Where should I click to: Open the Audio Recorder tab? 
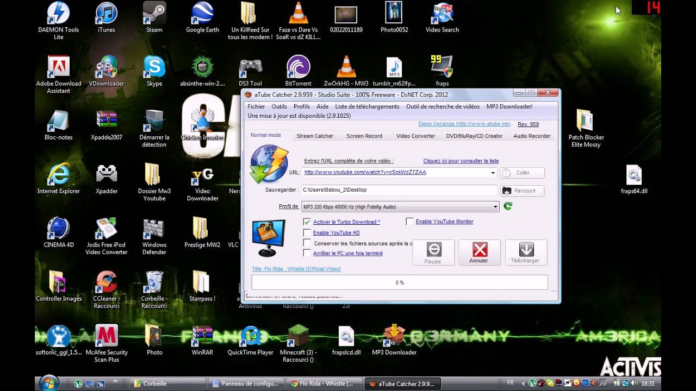532,136
